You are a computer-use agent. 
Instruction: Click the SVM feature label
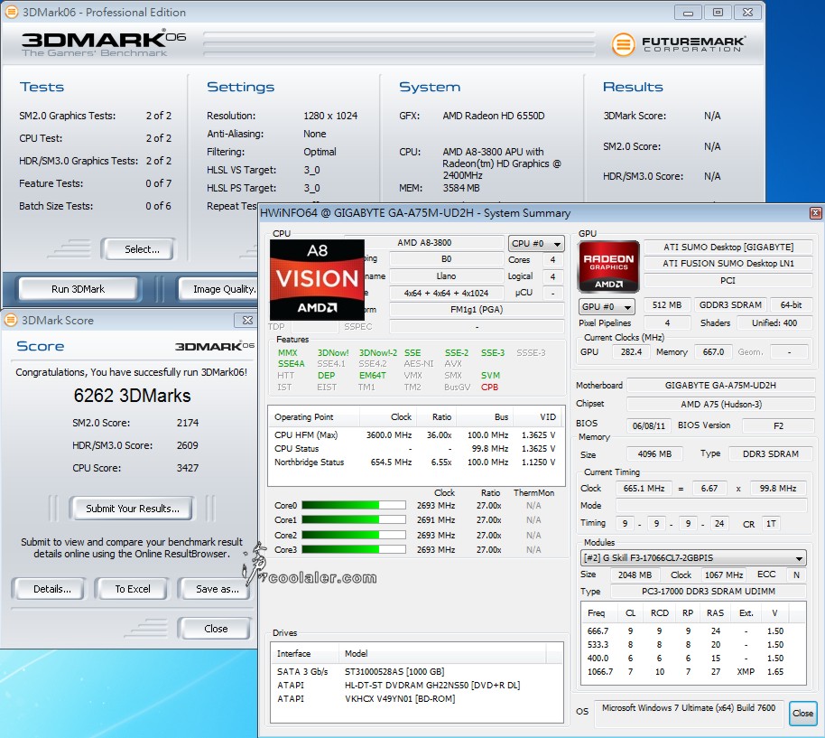(490, 375)
